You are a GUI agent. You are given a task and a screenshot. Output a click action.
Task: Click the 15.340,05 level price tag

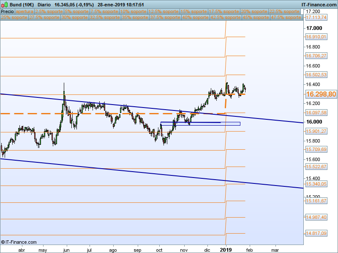(x=316, y=184)
